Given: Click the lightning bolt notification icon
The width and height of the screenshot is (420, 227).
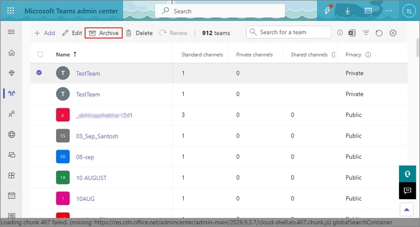Looking at the screenshot, I should (x=327, y=10).
